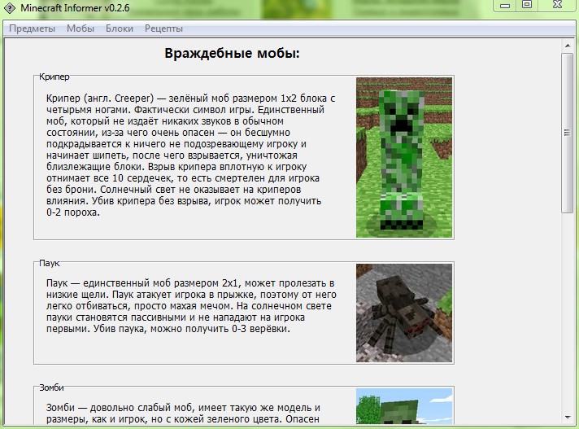Click the Зомби group label
The image size is (579, 429).
click(x=52, y=387)
